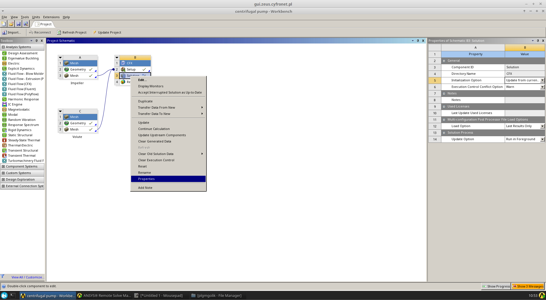Choose Clear Generated Data in context menu
Viewport: 546px width, 300px height.
tap(168, 141)
